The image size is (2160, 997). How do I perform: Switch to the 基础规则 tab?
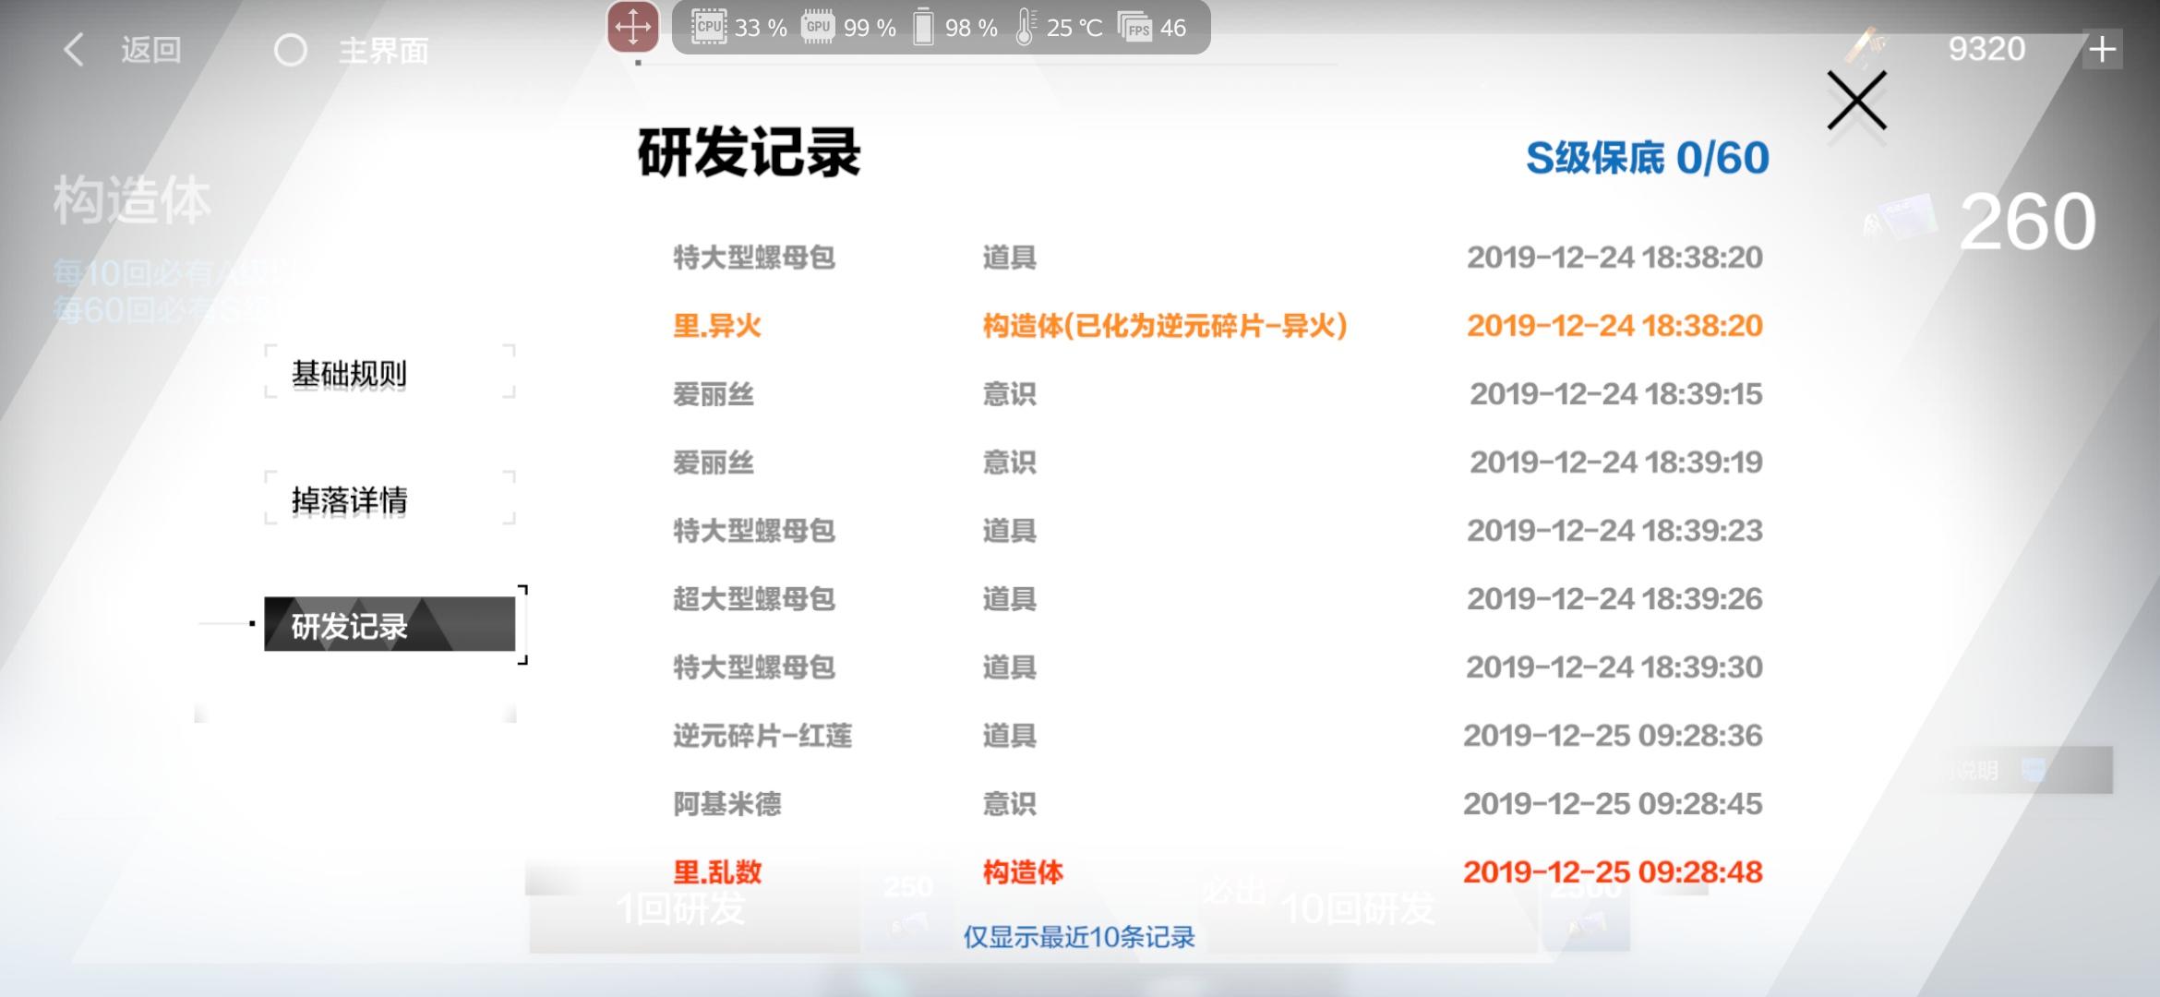(x=390, y=372)
